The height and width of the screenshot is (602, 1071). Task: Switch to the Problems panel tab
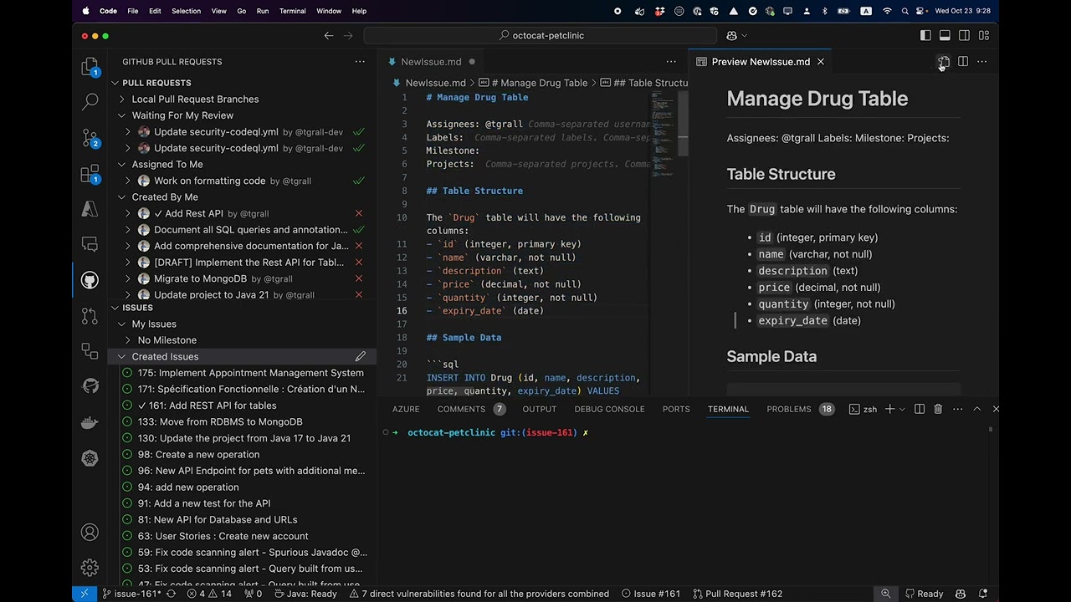click(789, 409)
